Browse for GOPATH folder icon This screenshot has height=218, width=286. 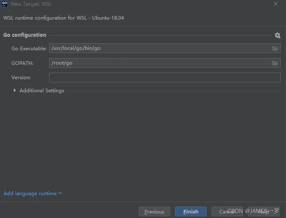pyautogui.click(x=275, y=63)
